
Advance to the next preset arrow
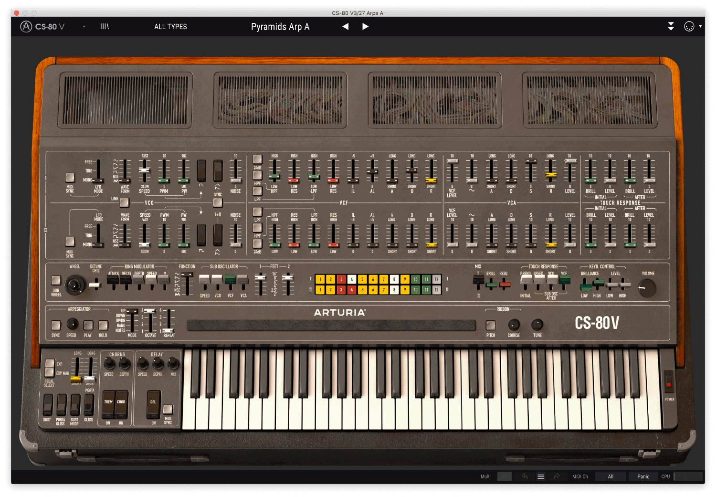(365, 27)
